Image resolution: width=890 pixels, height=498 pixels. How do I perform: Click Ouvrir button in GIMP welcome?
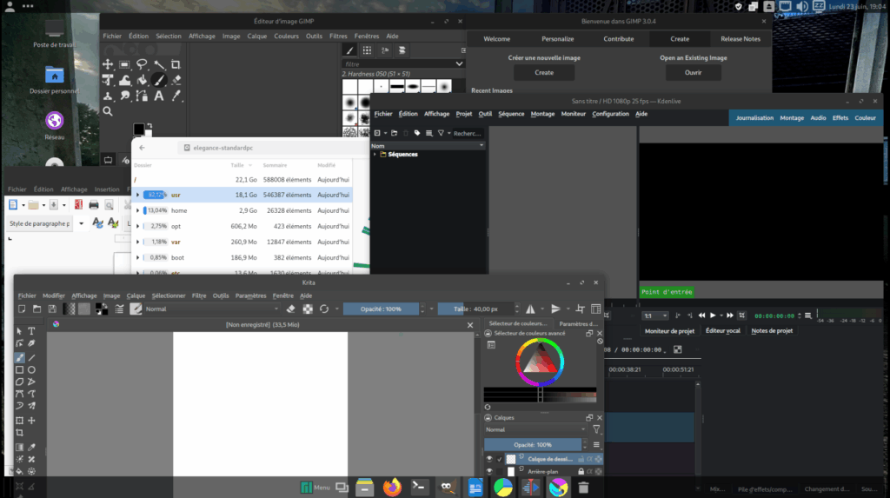[x=693, y=73]
